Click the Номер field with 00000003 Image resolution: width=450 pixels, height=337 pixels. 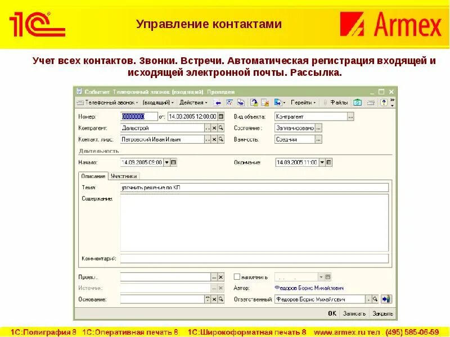point(139,116)
